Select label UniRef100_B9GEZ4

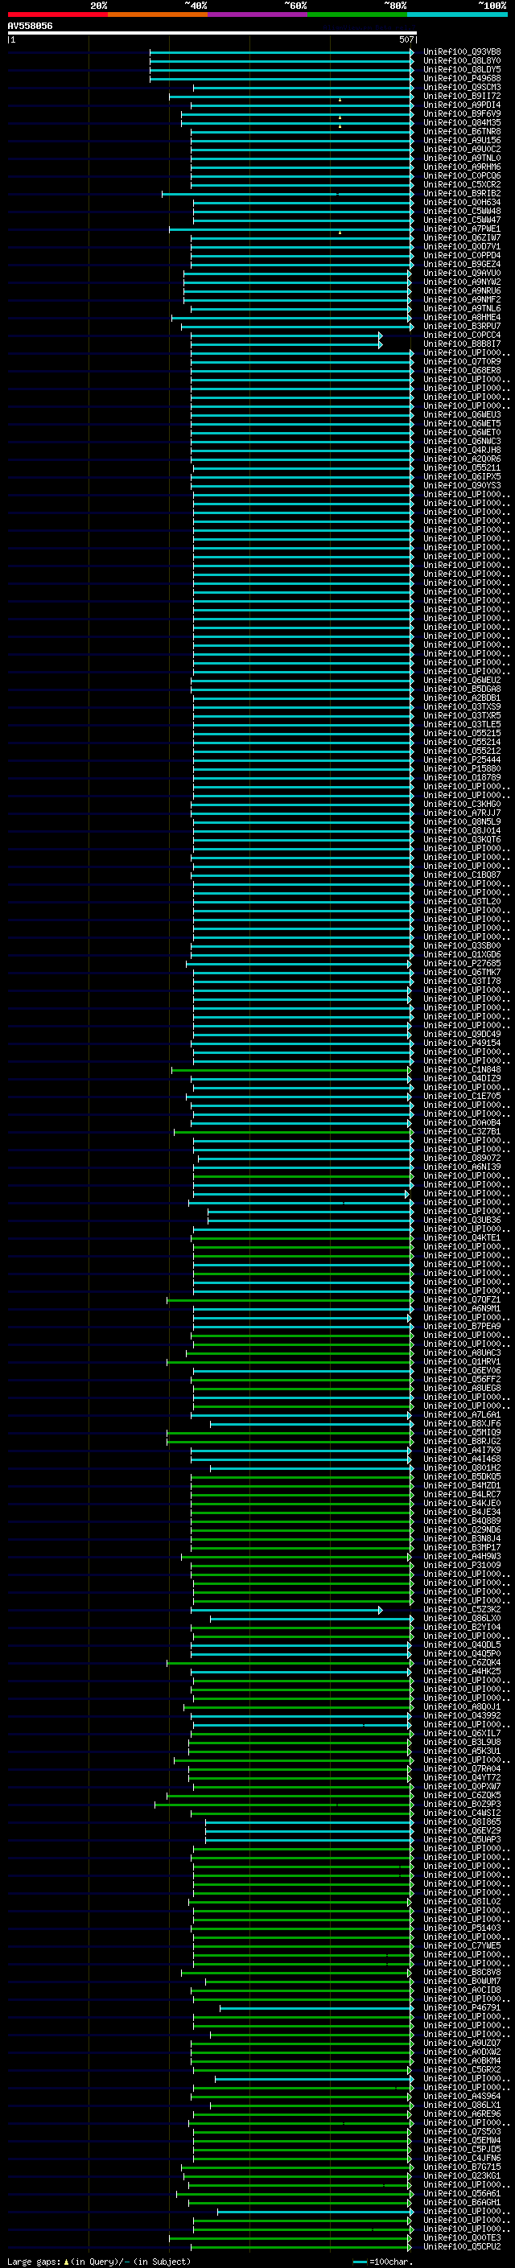462,264
